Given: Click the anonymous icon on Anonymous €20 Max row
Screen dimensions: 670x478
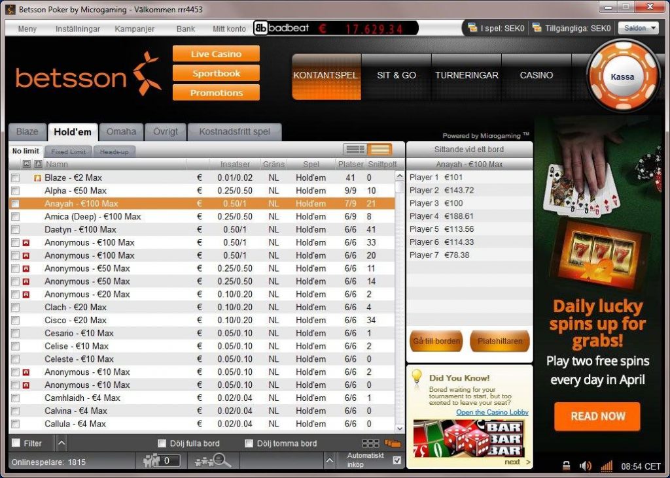Looking at the screenshot, I should [26, 295].
